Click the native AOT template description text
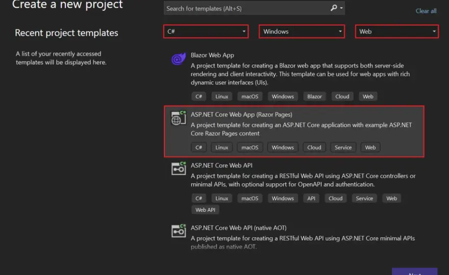Screen dimensions: 449x275 pos(303,242)
